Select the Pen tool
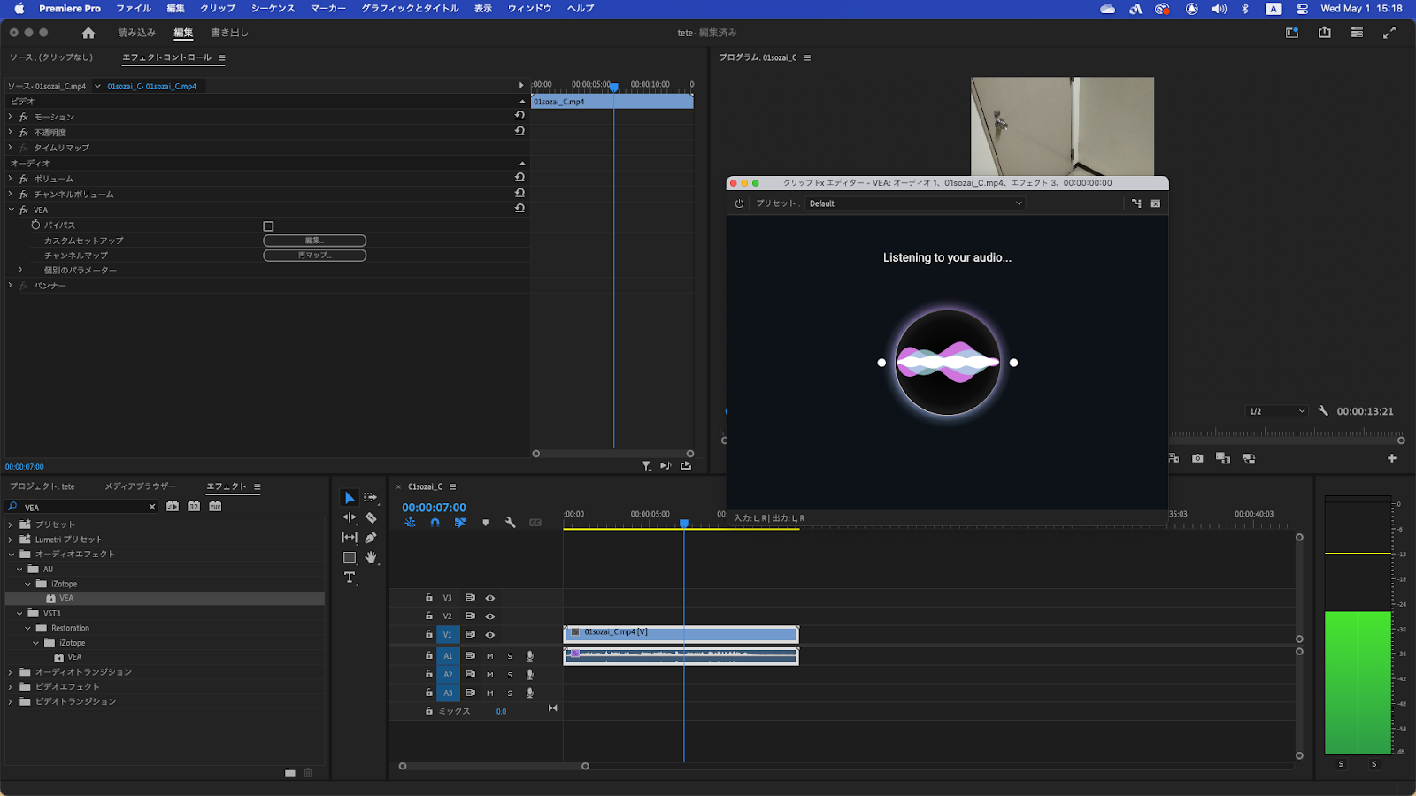 [x=371, y=538]
